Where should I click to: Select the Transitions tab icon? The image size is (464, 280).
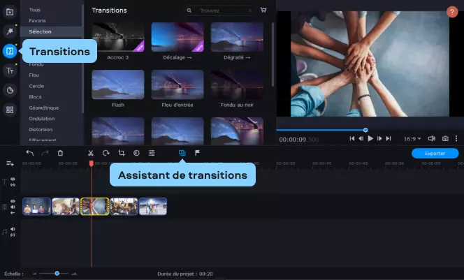pos(10,51)
